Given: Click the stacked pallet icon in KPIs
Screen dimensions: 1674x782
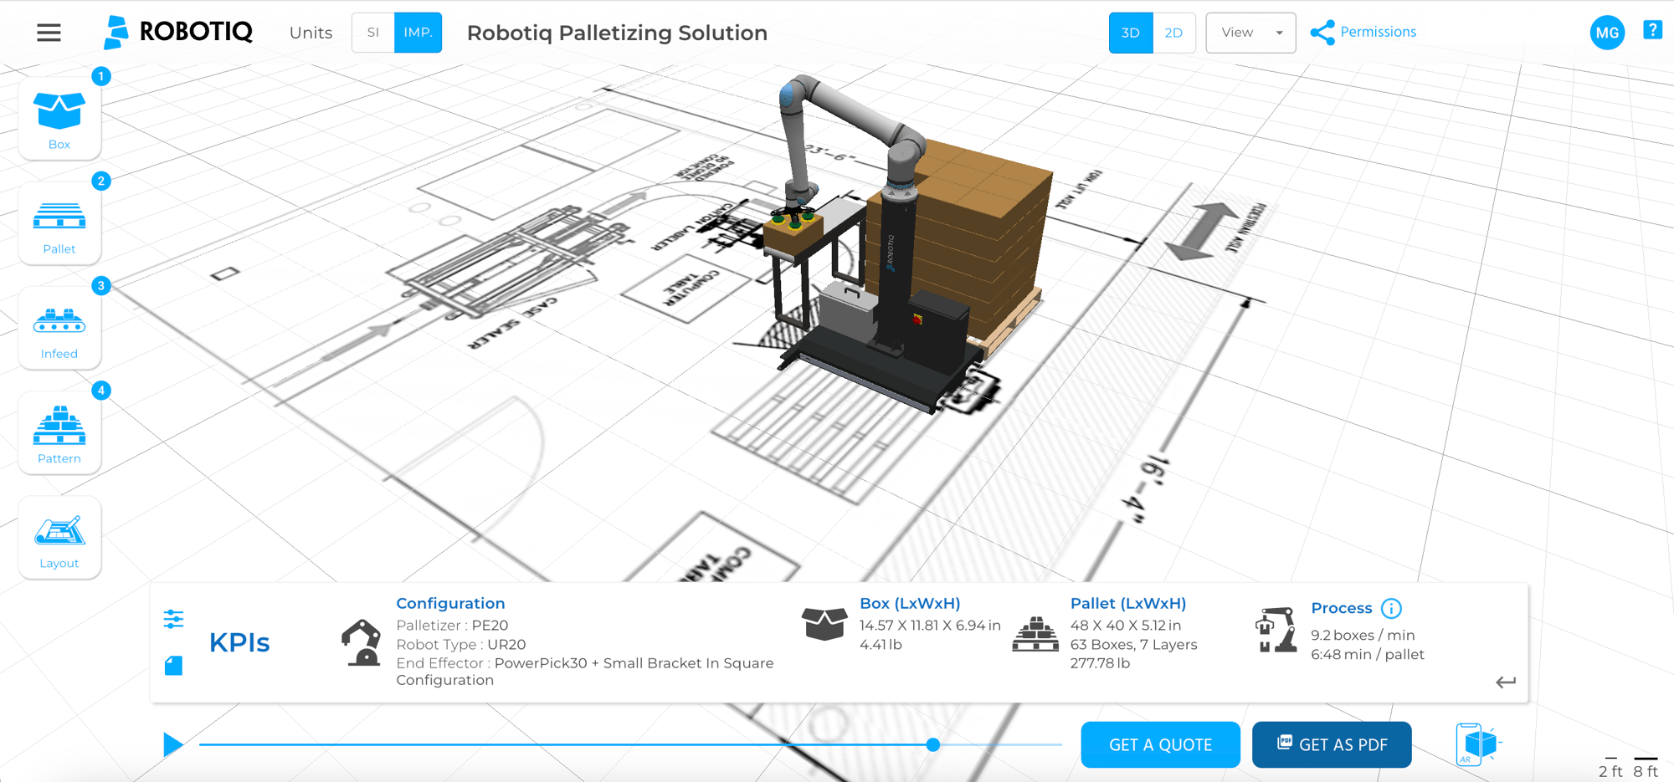Looking at the screenshot, I should (1035, 634).
